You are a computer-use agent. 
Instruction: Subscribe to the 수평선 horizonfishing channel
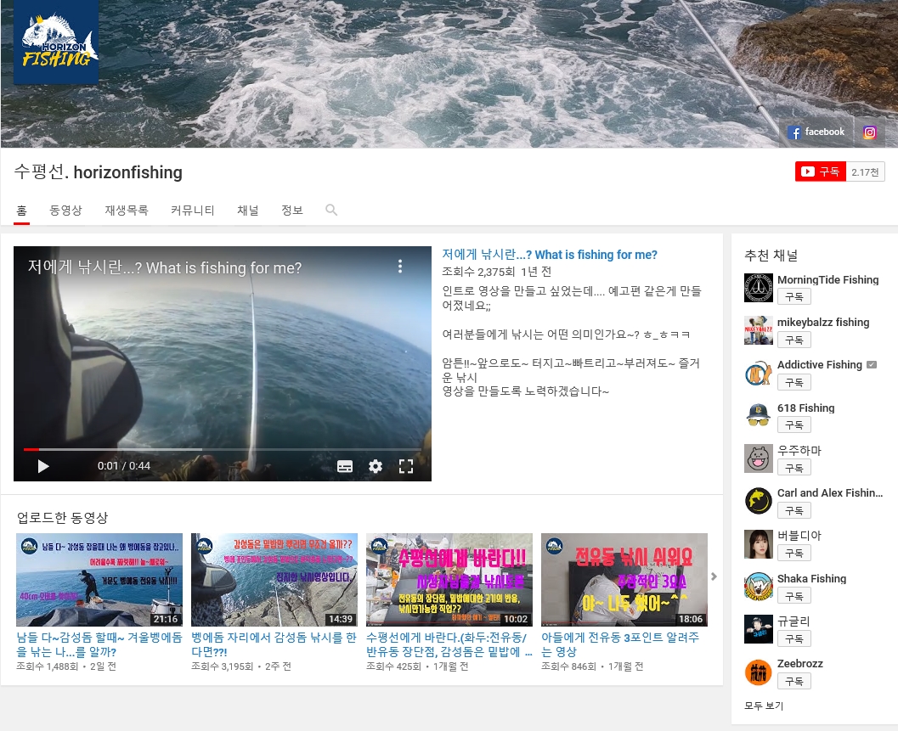(x=822, y=172)
